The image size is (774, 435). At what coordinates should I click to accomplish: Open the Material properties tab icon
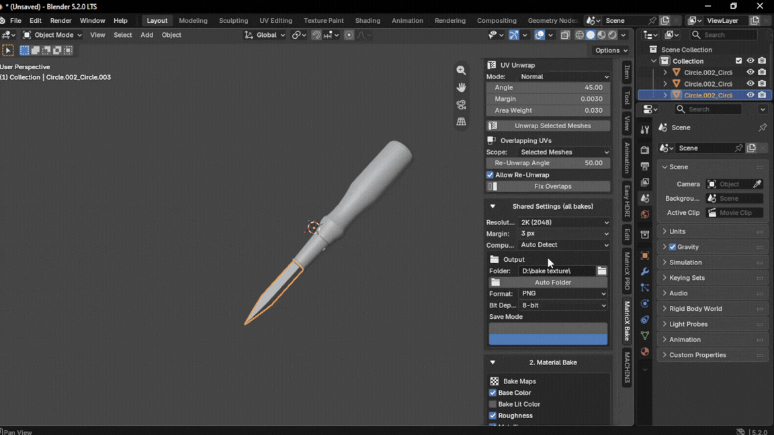pyautogui.click(x=645, y=352)
